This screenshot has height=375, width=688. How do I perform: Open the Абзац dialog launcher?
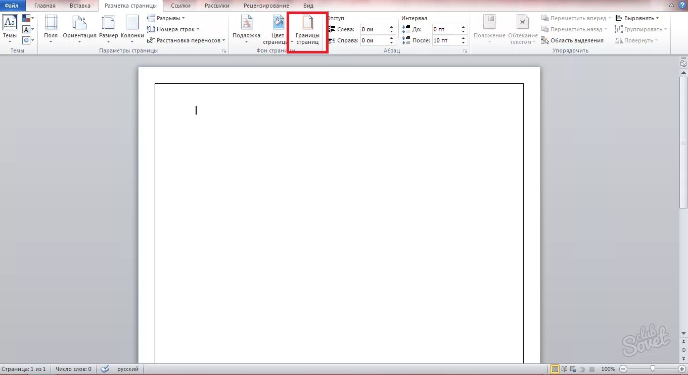pyautogui.click(x=466, y=51)
